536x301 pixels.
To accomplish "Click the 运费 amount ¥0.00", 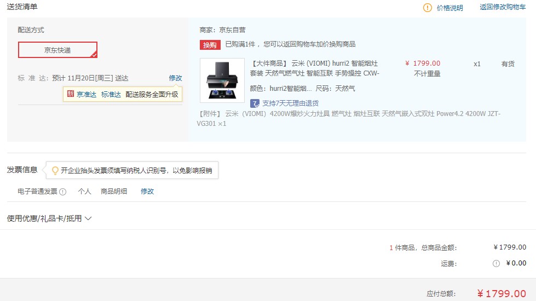I will 516,263.
